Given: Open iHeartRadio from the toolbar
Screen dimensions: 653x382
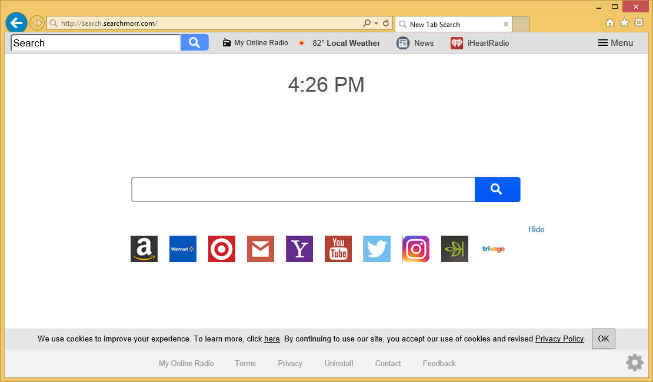Looking at the screenshot, I should click(x=480, y=43).
